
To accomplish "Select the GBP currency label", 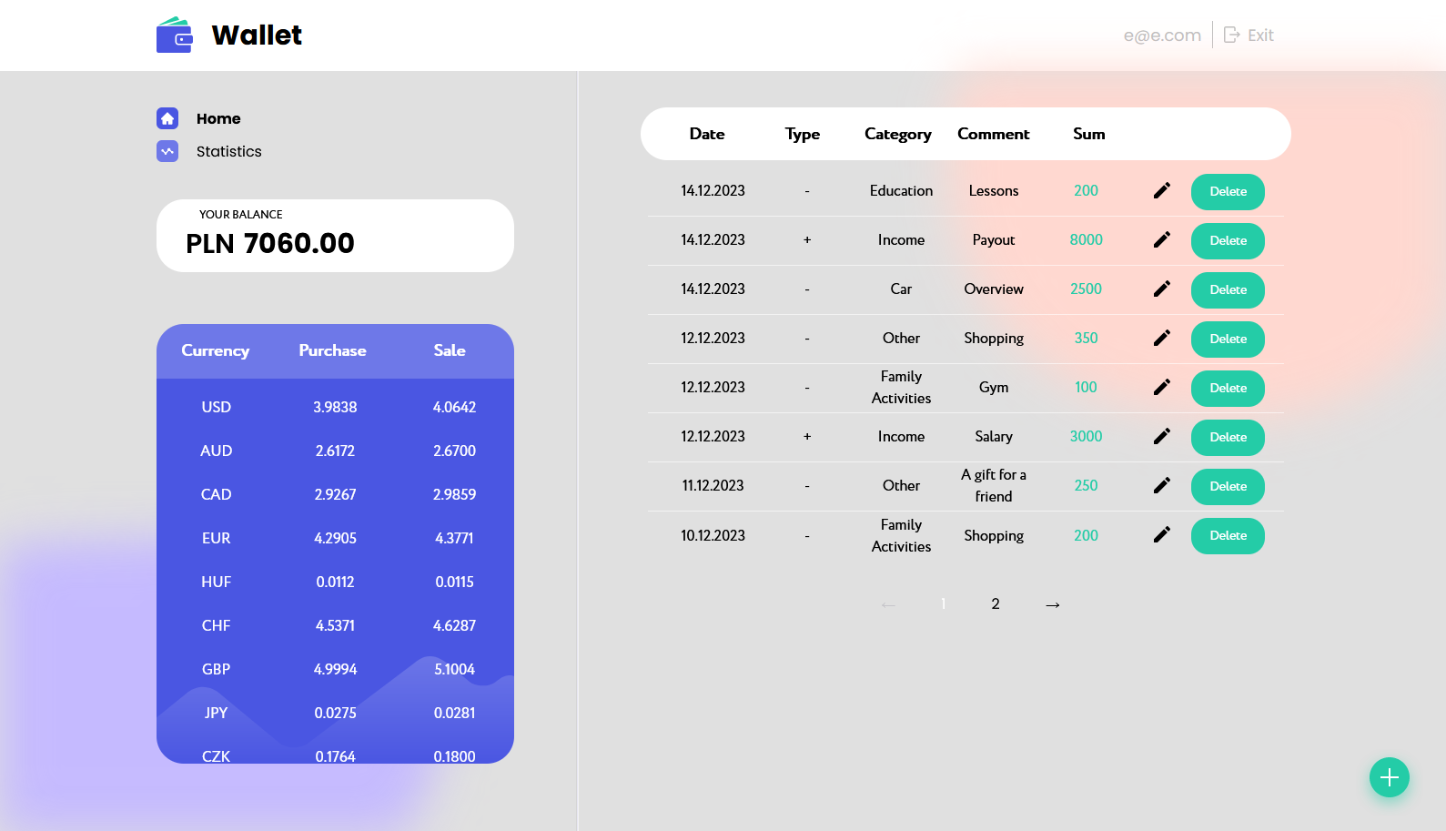I will tap(217, 669).
